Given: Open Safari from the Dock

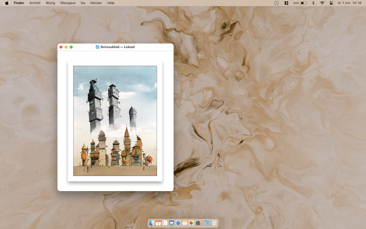Looking at the screenshot, I should [178, 223].
